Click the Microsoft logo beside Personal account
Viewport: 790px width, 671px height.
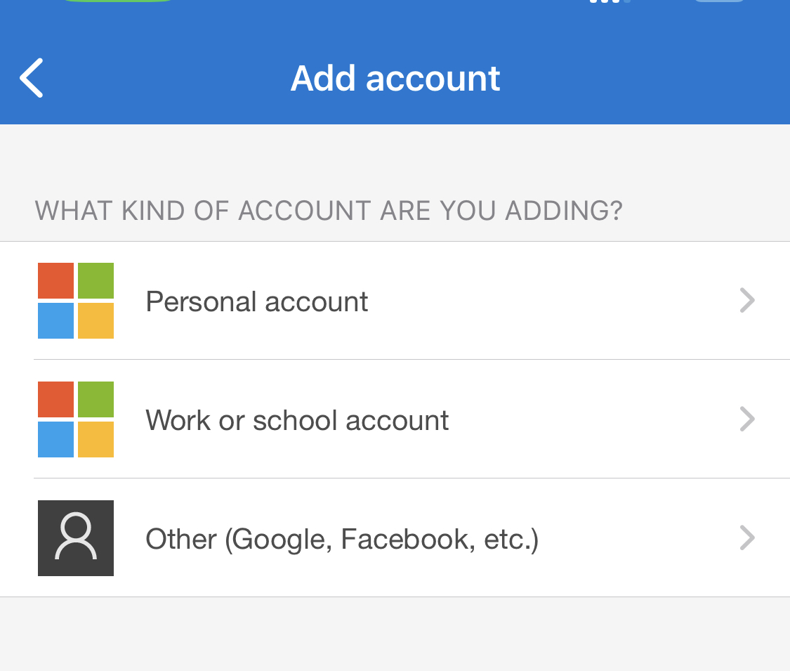click(76, 301)
